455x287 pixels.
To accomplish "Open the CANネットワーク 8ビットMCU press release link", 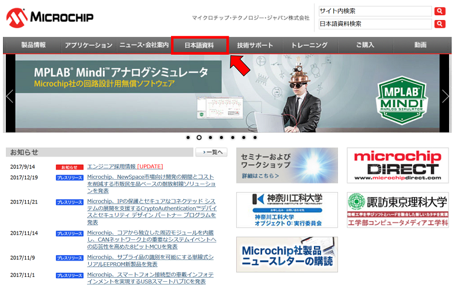I will [x=152, y=240].
